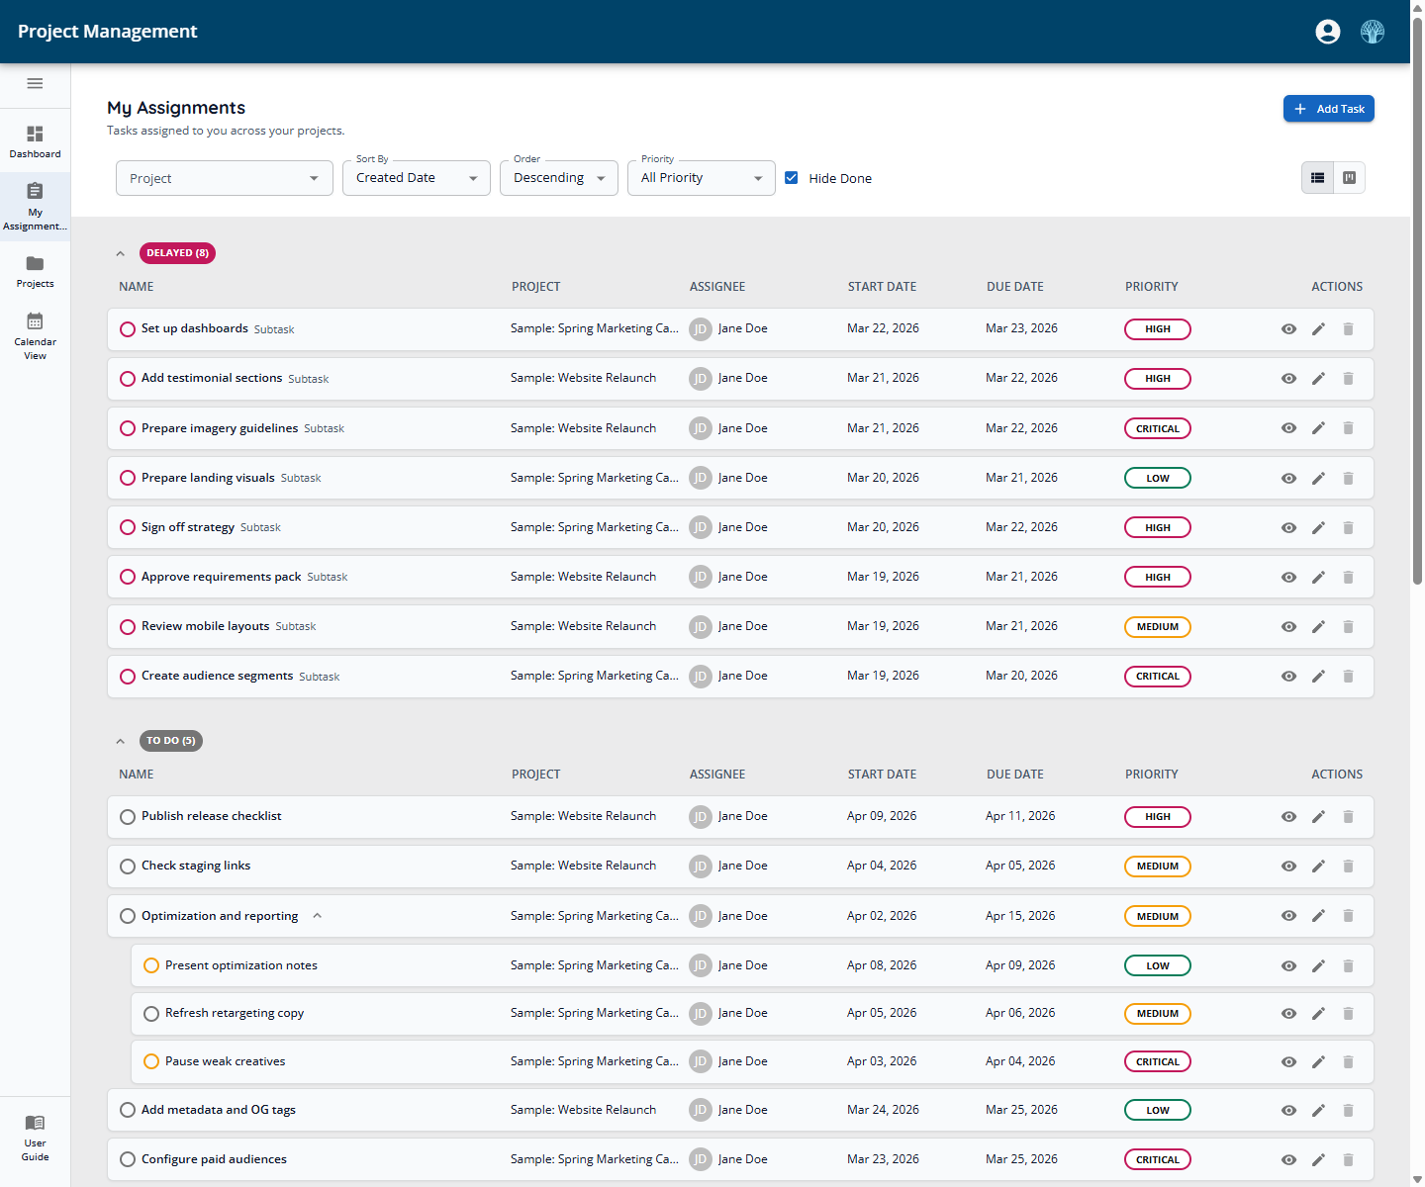The height and width of the screenshot is (1187, 1425).
Task: Open the Project filter dropdown
Action: 225,178
